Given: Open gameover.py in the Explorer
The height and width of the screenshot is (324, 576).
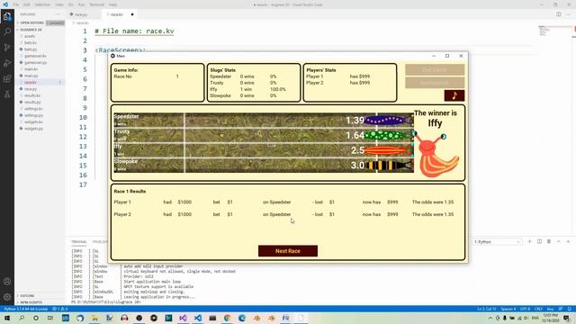Looking at the screenshot, I should pyautogui.click(x=35, y=62).
